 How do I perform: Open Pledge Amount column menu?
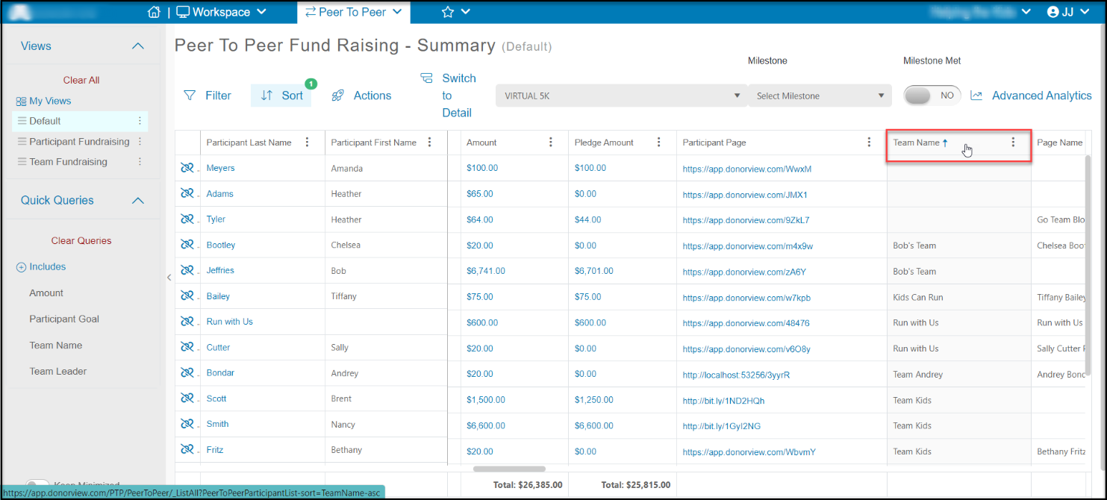tap(659, 143)
